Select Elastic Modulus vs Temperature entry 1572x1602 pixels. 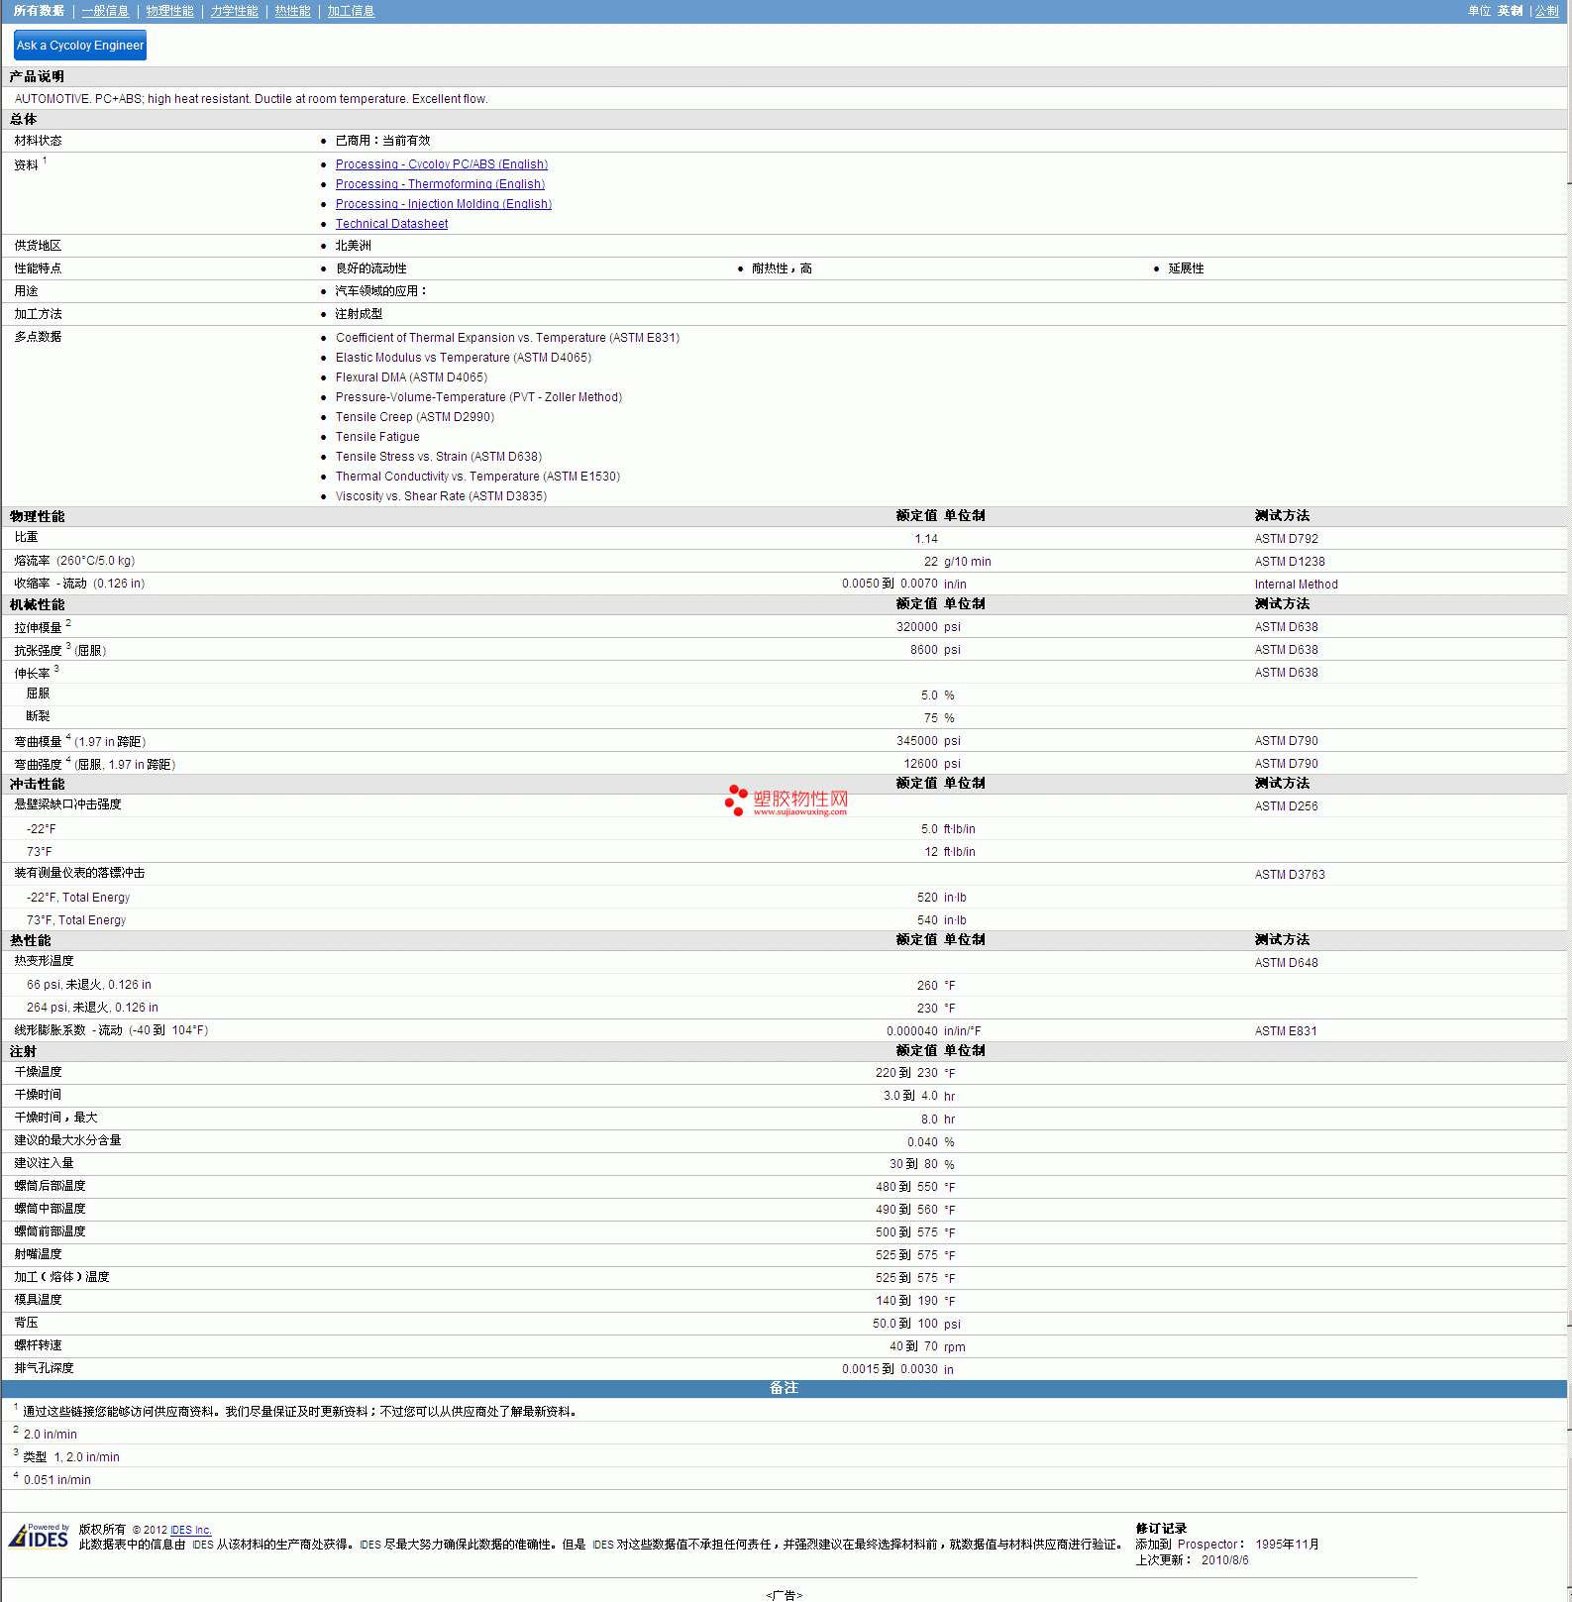tap(464, 358)
